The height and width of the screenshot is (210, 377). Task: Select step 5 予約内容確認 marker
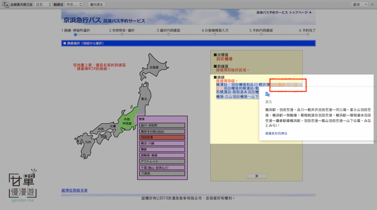pyautogui.click(x=261, y=35)
